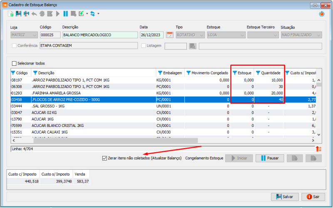Click the Sair button

[x=313, y=197]
